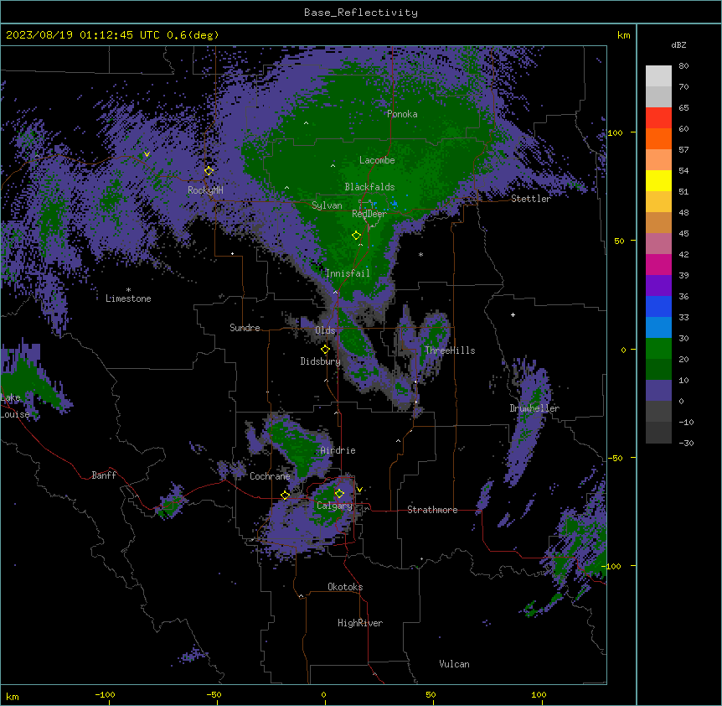Click the RedDeer label
Viewport: 722px width, 706px height.
(x=369, y=213)
